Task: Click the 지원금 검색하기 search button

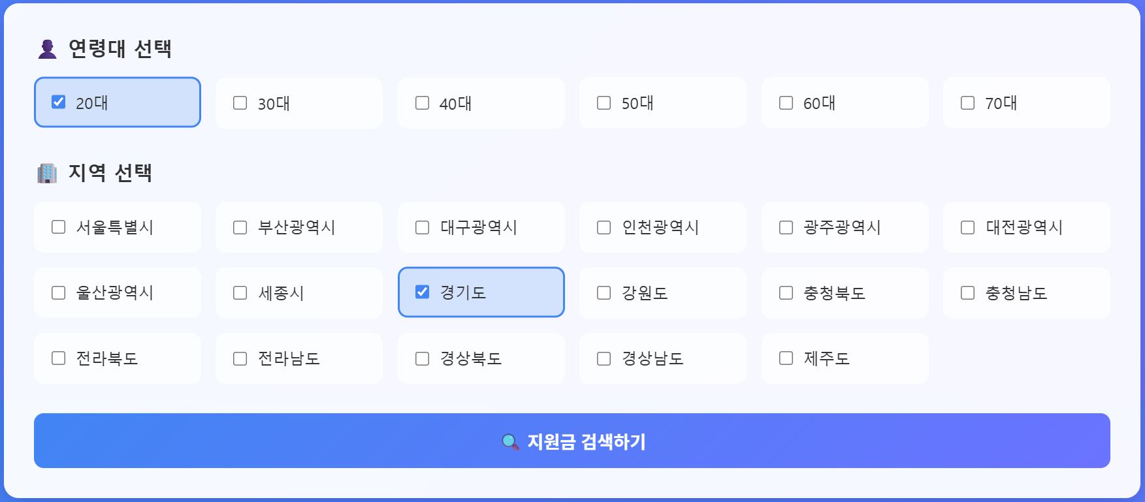Action: [572, 441]
